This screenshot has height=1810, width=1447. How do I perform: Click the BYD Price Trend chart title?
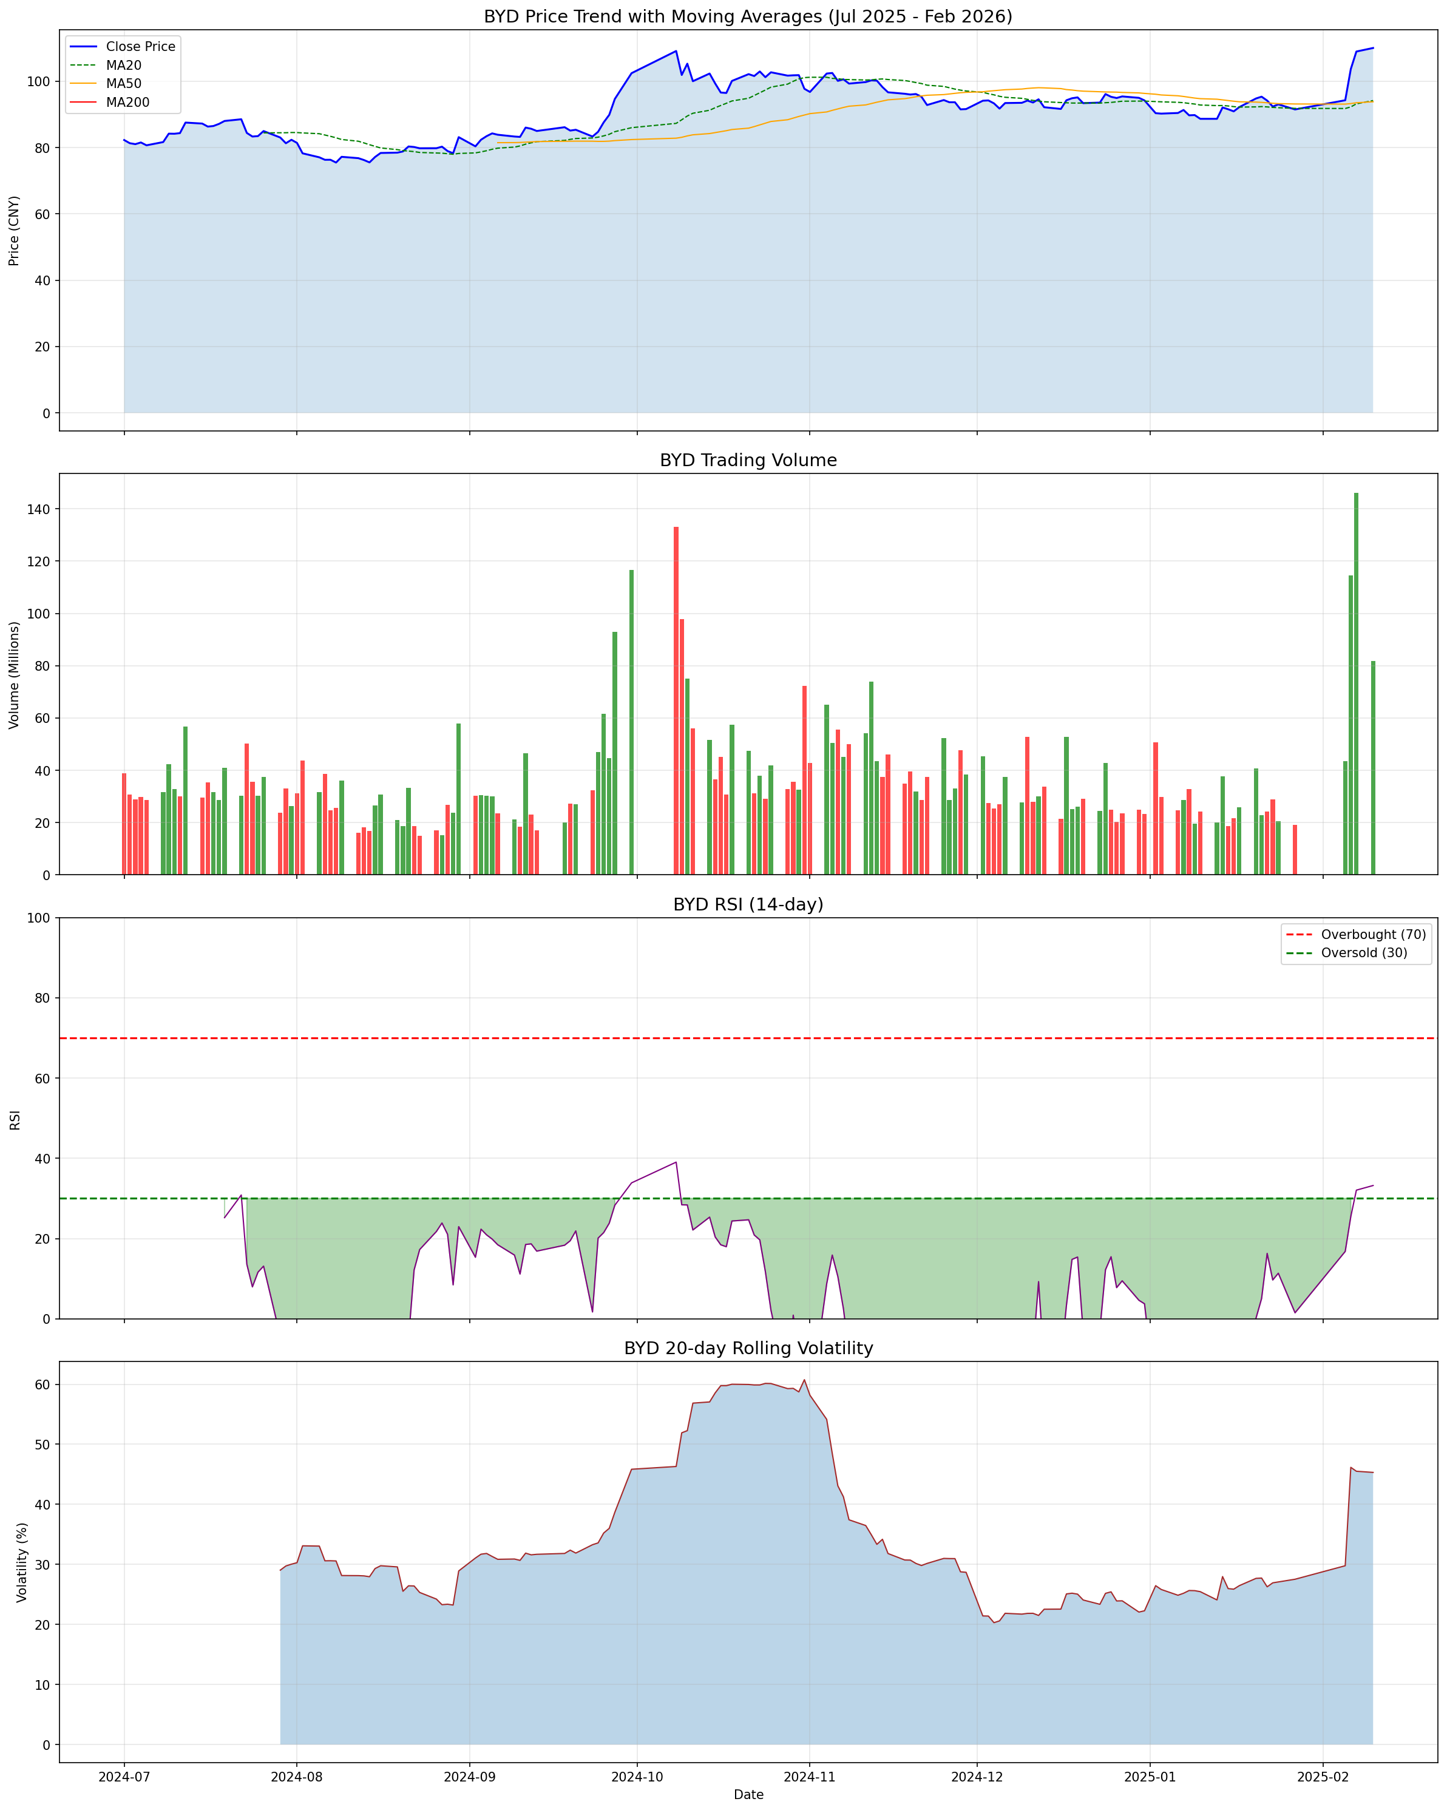click(748, 17)
